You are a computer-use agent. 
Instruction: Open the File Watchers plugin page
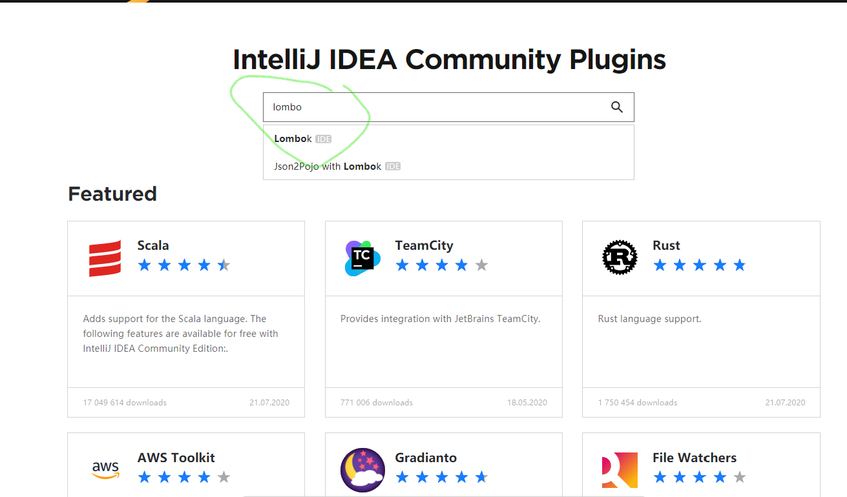pos(695,458)
